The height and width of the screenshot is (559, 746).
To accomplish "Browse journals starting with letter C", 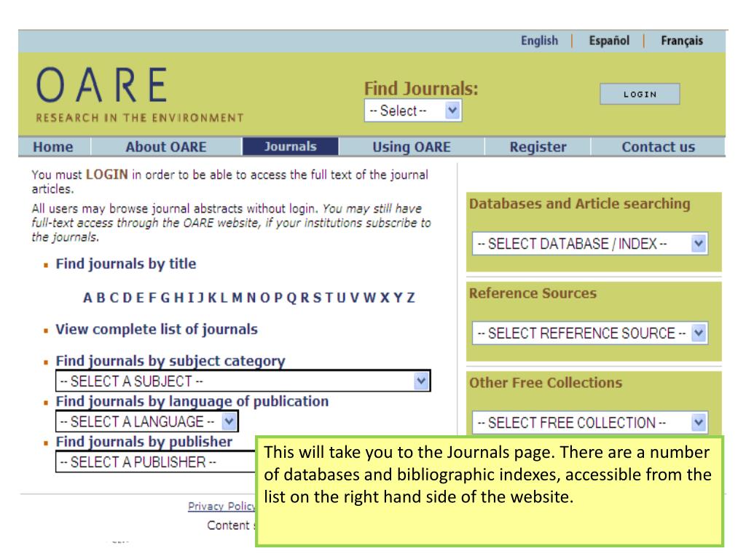I will coord(114,298).
